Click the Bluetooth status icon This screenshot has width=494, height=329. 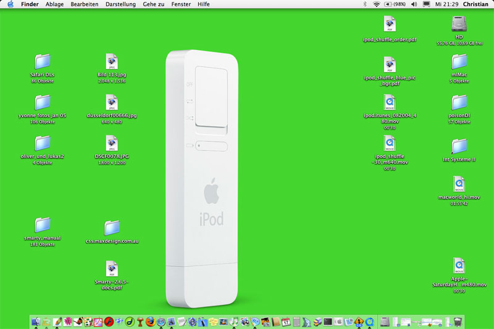click(364, 4)
